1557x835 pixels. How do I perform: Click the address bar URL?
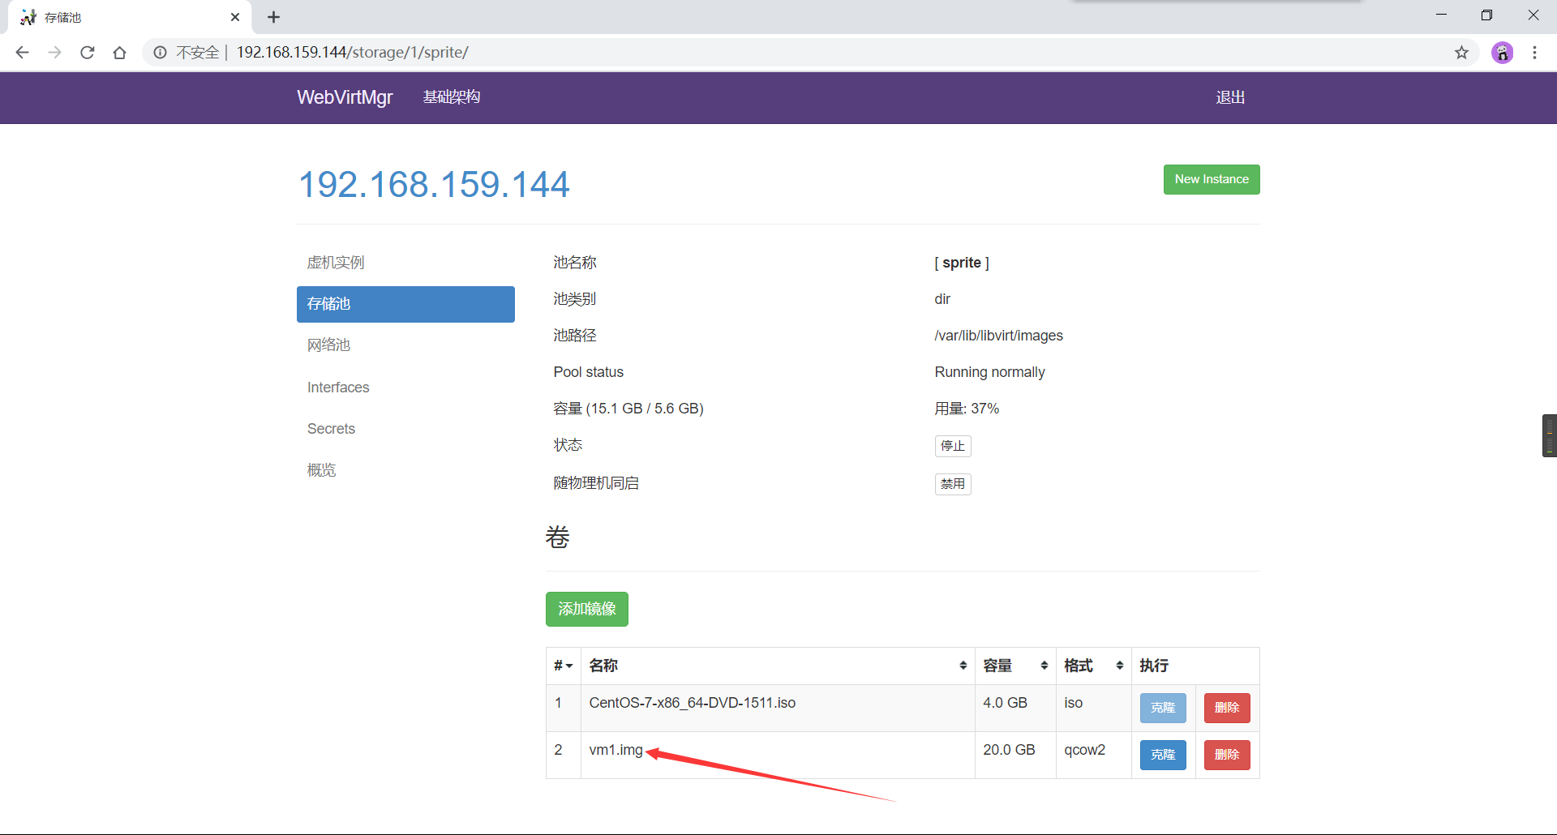[353, 53]
